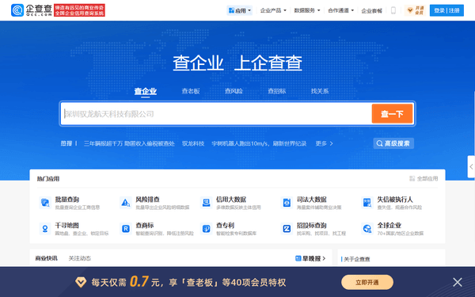Open 早晚报 chevron arrow
The width and height of the screenshot is (475, 297).
tap(324, 258)
